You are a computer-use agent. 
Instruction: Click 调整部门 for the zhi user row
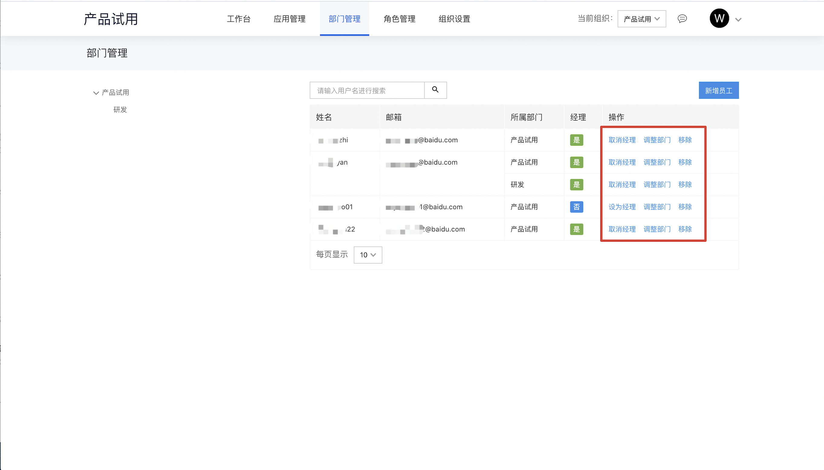click(x=657, y=140)
